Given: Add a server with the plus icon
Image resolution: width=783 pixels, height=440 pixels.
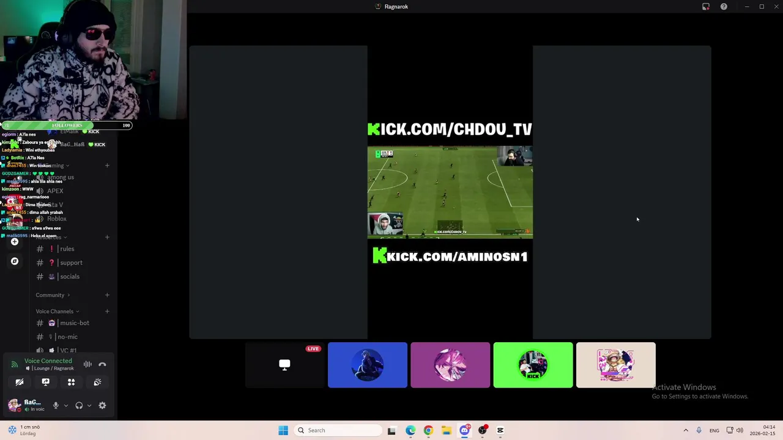Looking at the screenshot, I should coord(15,241).
